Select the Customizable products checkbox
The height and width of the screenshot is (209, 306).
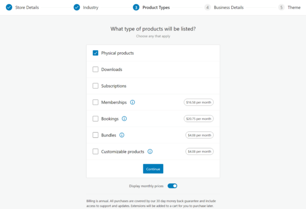click(x=95, y=152)
